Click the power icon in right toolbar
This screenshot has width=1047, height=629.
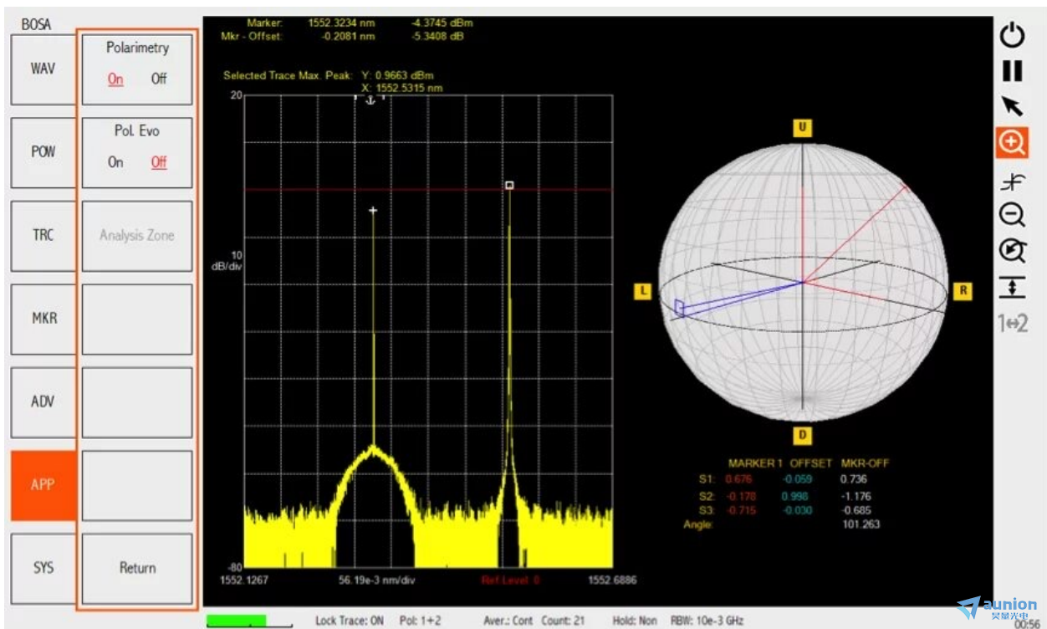tap(1012, 35)
